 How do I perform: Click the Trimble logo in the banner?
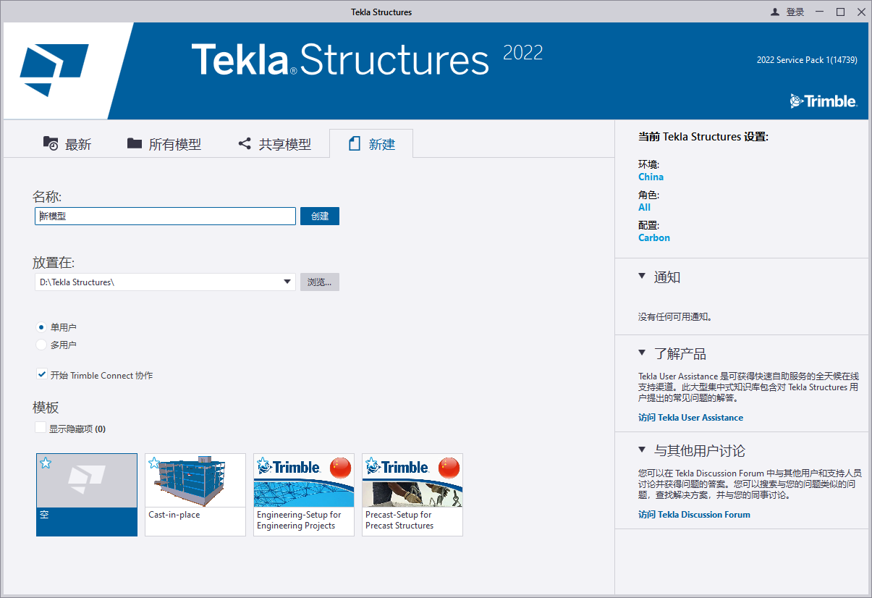click(824, 101)
